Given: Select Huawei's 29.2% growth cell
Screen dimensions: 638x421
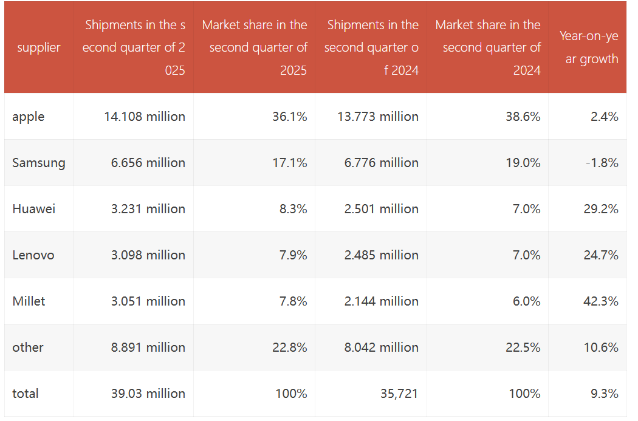Looking at the screenshot, I should 601,209.
